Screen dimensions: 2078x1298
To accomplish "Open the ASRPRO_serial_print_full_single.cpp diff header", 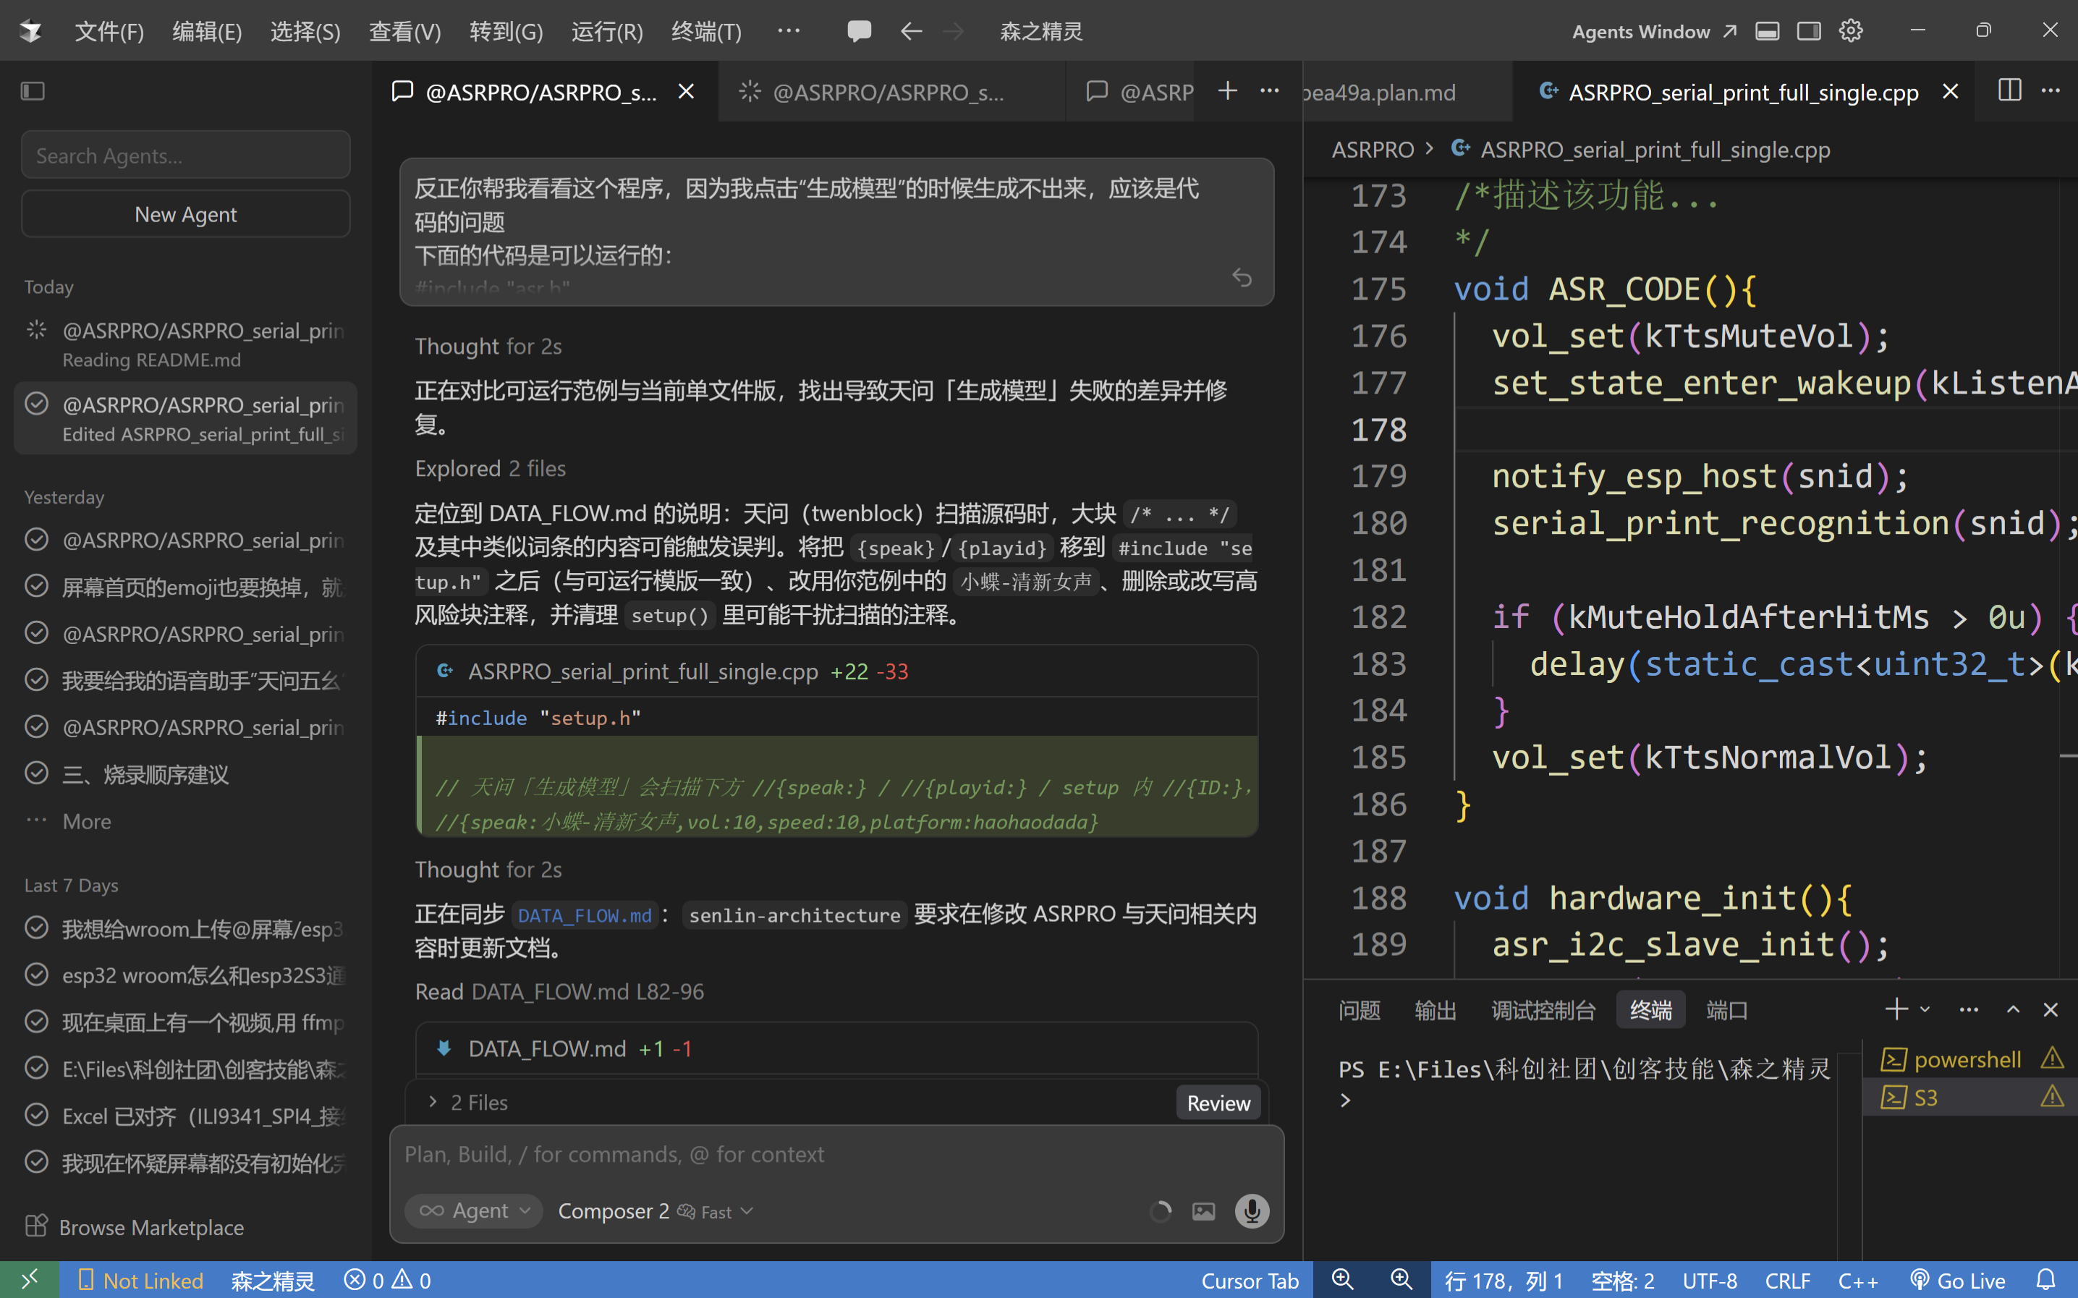I will pyautogui.click(x=836, y=671).
